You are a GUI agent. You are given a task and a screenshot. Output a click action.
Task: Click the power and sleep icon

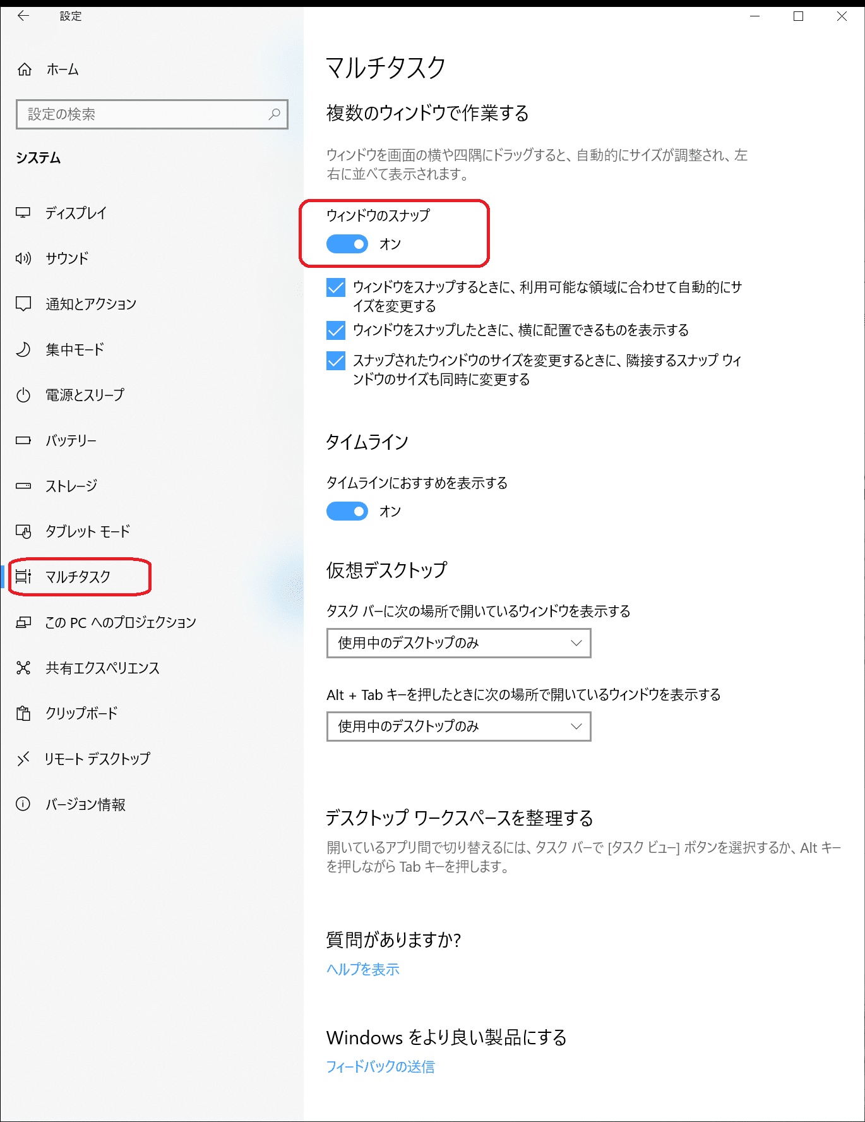[23, 395]
